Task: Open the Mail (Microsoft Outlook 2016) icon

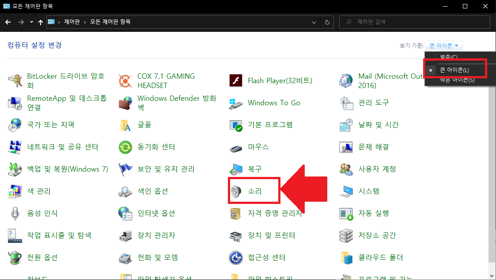Action: pyautogui.click(x=346, y=81)
